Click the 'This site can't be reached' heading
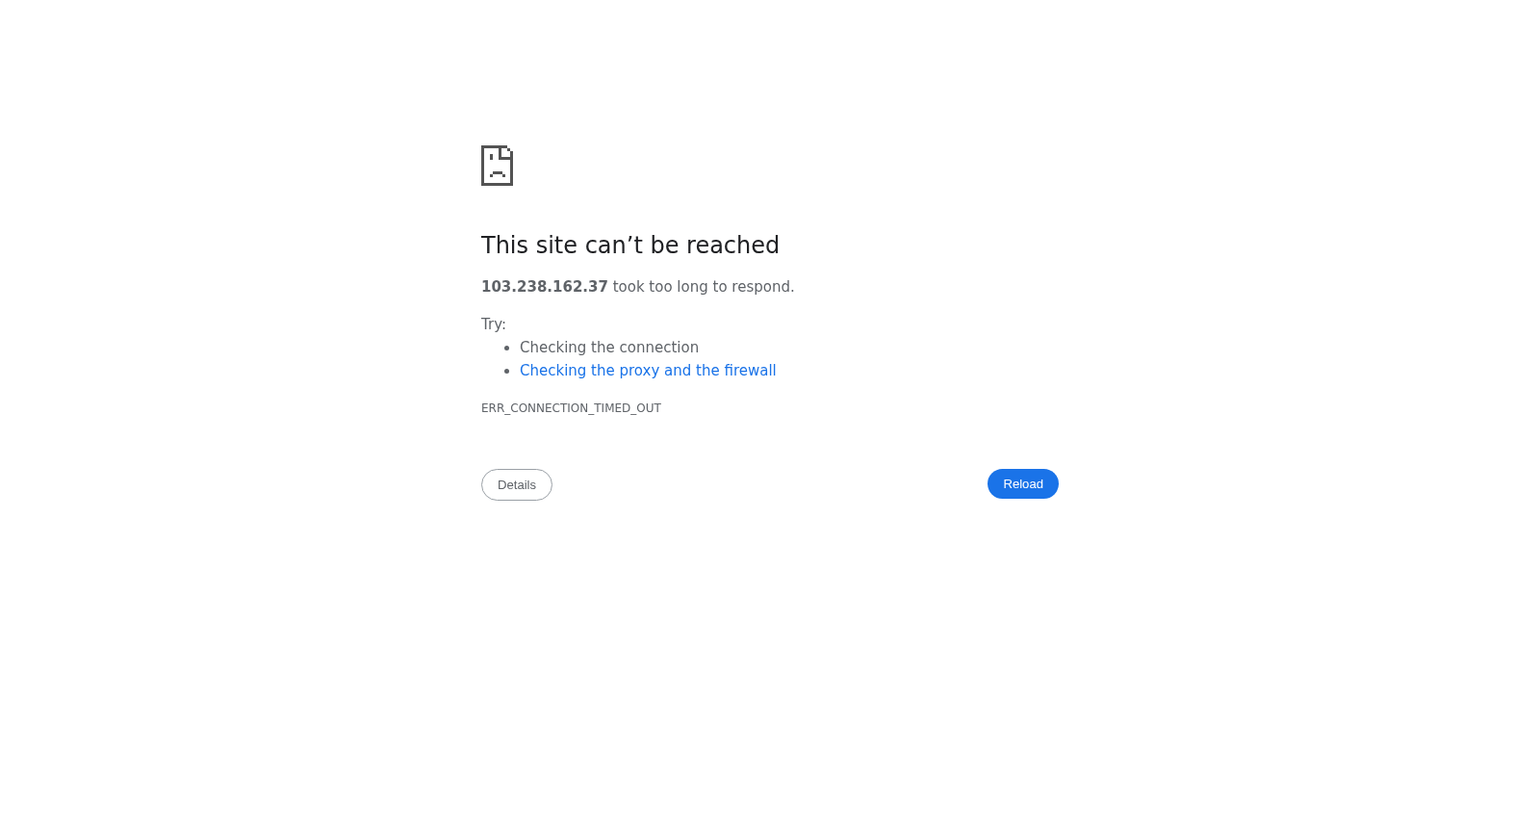 (630, 246)
